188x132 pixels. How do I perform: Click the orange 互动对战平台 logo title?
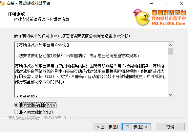(169, 12)
